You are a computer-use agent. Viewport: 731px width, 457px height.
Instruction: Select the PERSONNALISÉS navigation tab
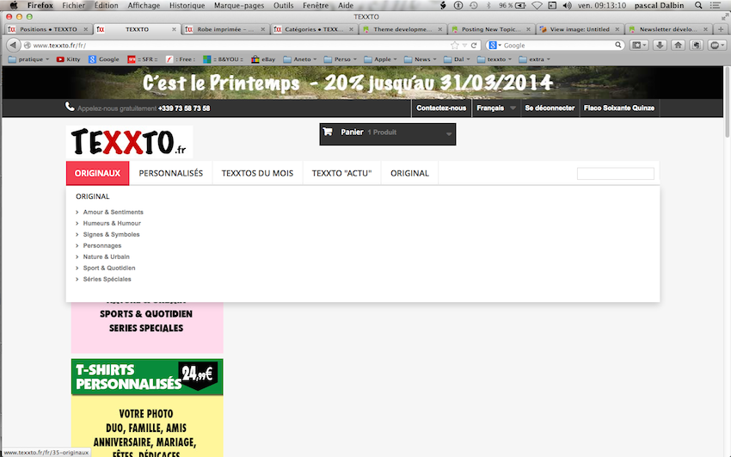tap(170, 173)
